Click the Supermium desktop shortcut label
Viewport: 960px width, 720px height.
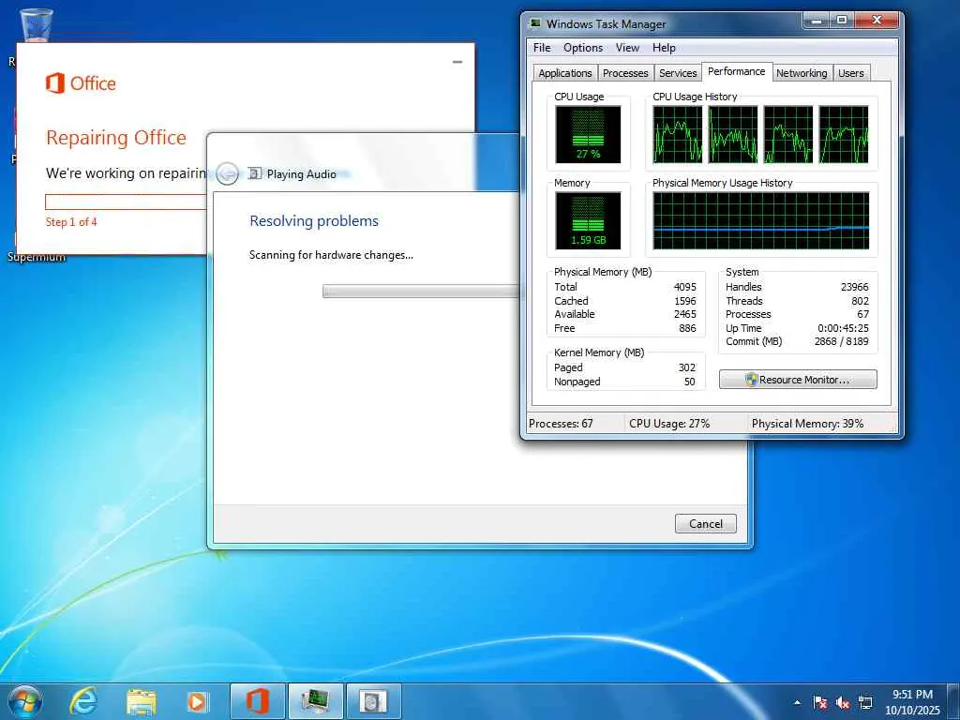click(37, 257)
